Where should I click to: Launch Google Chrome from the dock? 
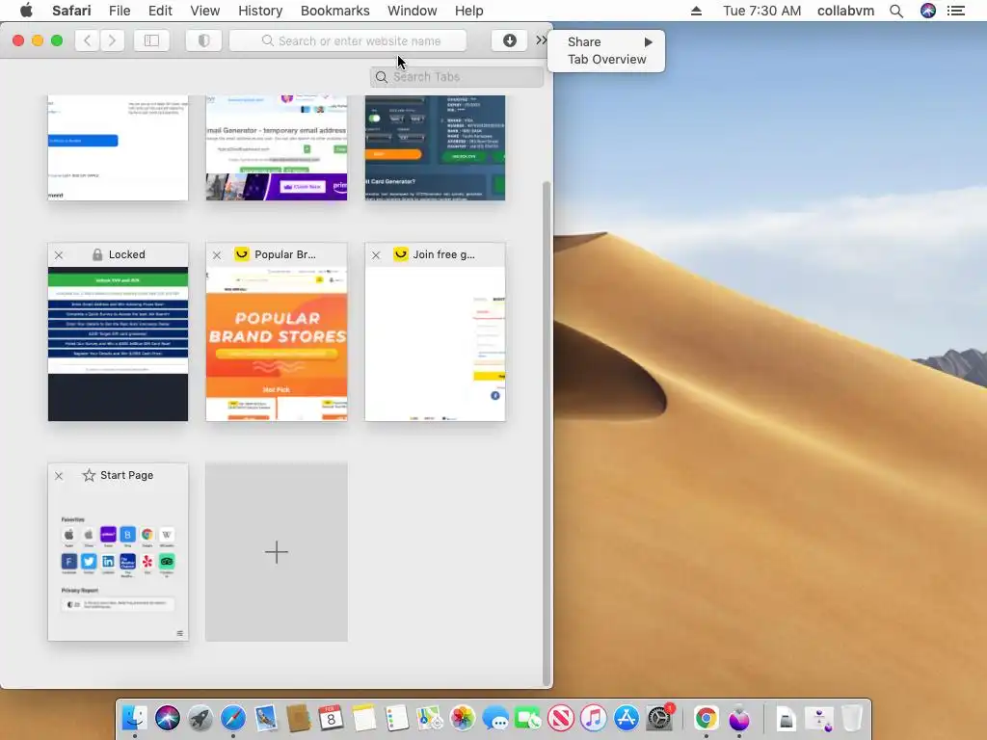point(707,718)
